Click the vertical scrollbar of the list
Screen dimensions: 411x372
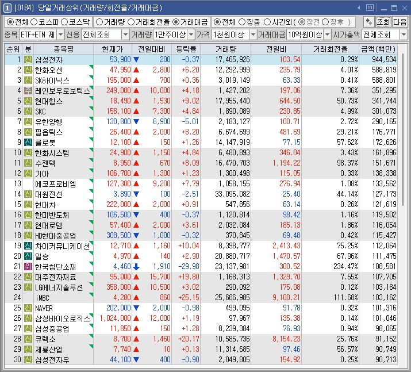[x=402, y=128]
